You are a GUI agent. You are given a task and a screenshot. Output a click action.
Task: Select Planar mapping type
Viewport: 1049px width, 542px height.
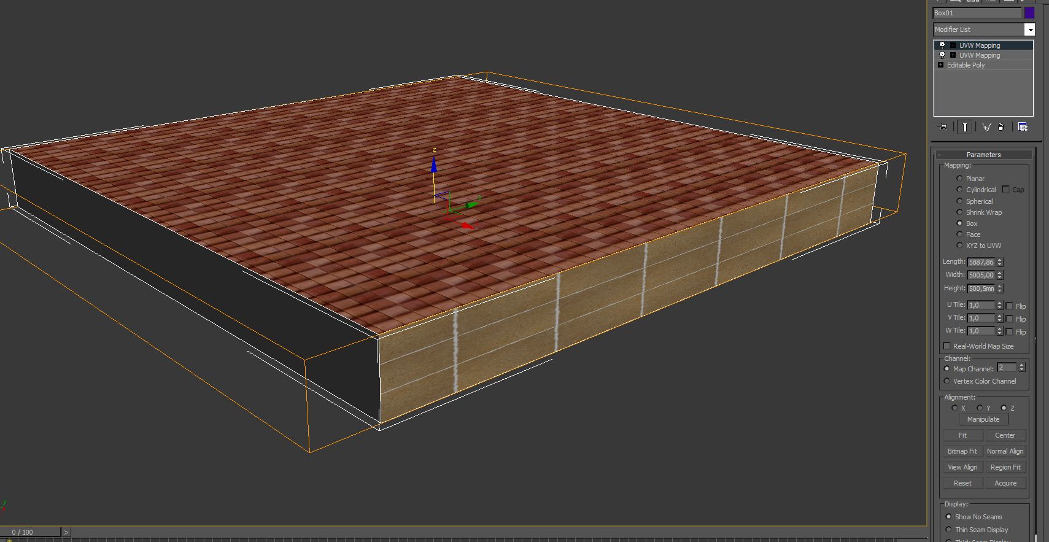point(959,179)
